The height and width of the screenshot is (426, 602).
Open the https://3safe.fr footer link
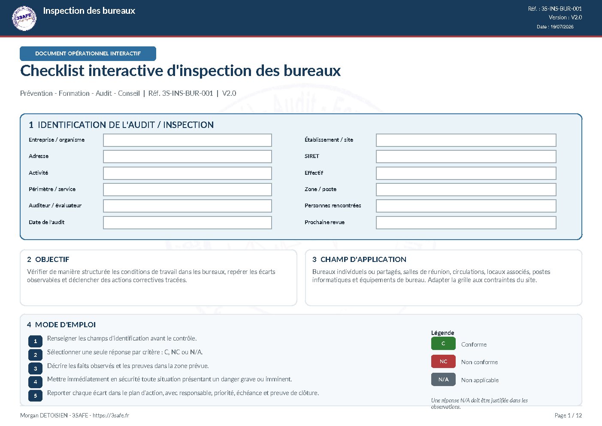point(111,415)
